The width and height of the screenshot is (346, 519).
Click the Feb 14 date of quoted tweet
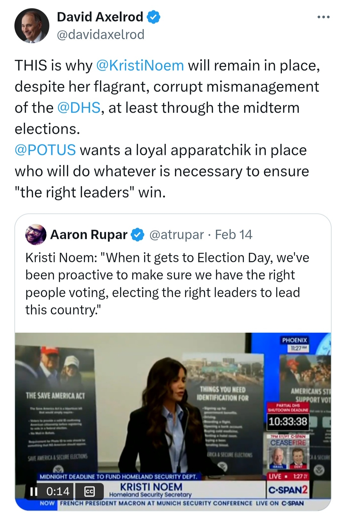pyautogui.click(x=234, y=235)
